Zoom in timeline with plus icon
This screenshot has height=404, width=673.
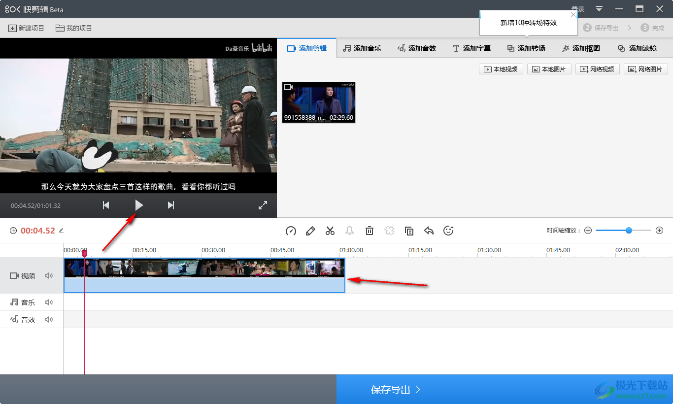[x=660, y=231]
